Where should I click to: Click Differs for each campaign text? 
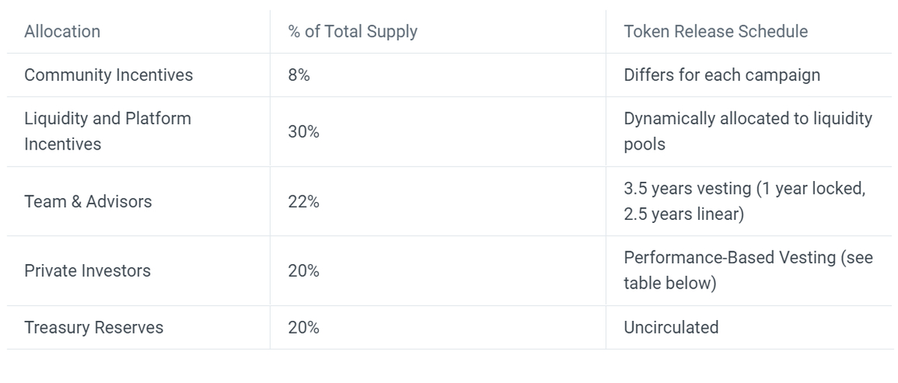tap(721, 75)
